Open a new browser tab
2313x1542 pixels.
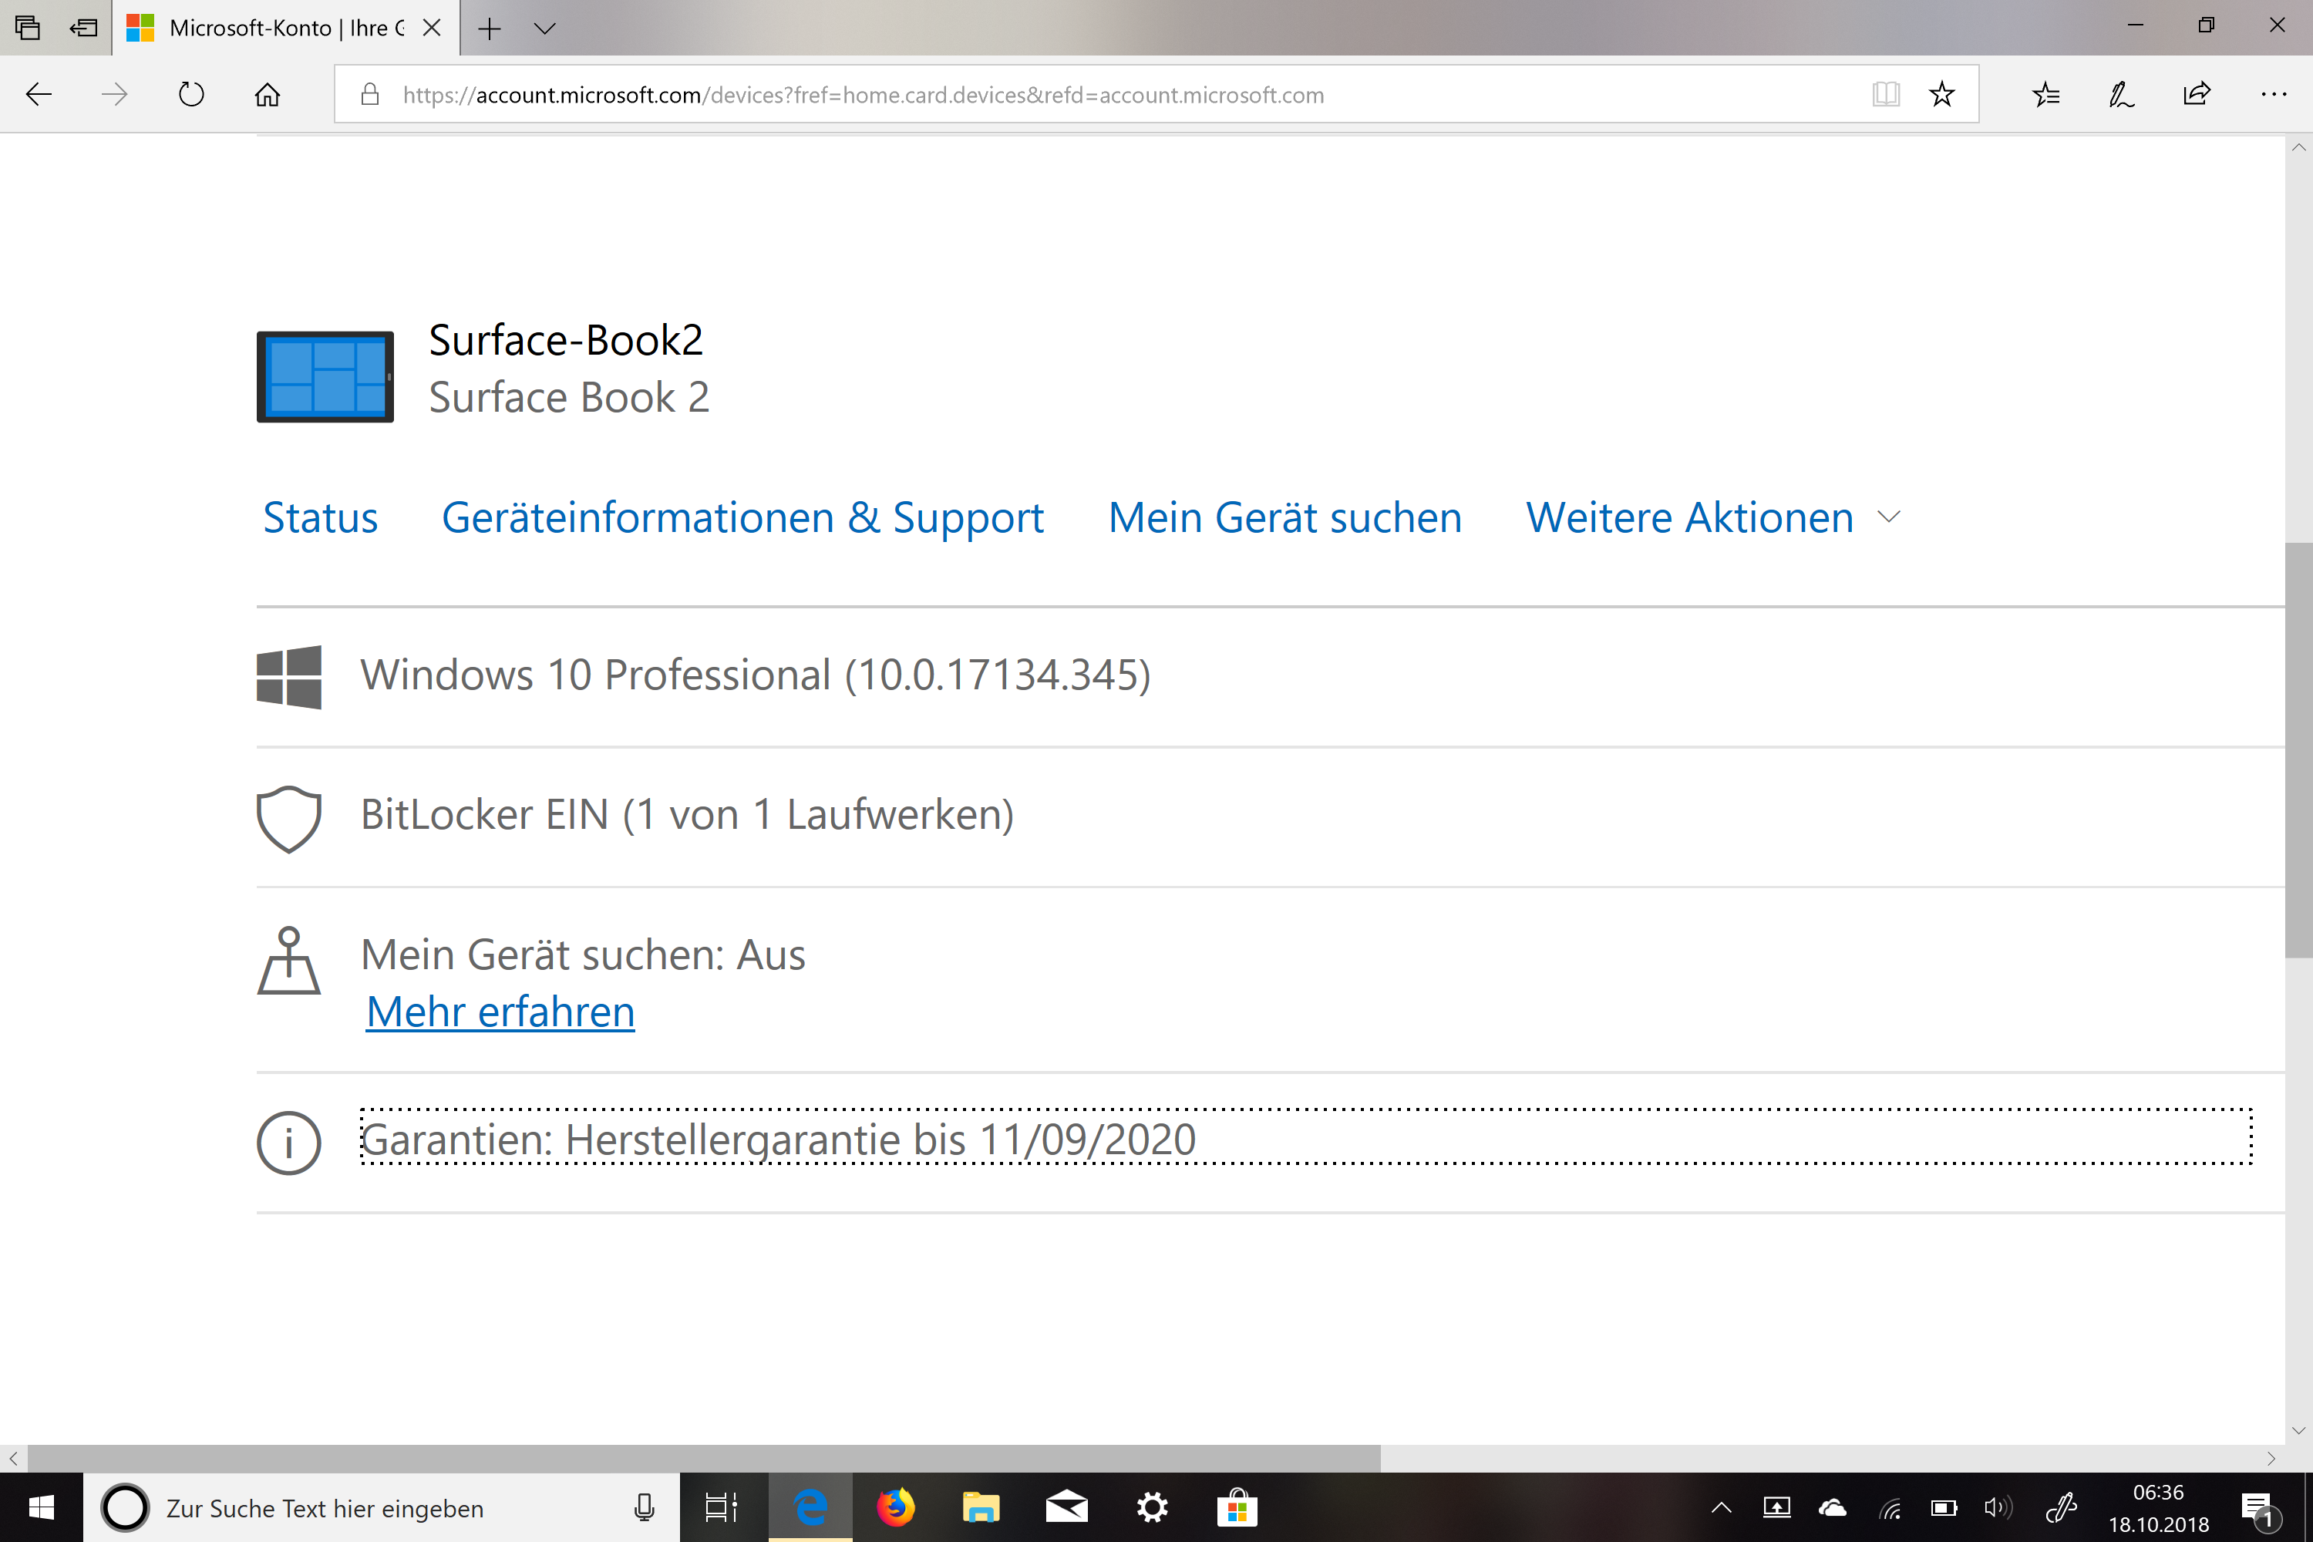click(489, 29)
